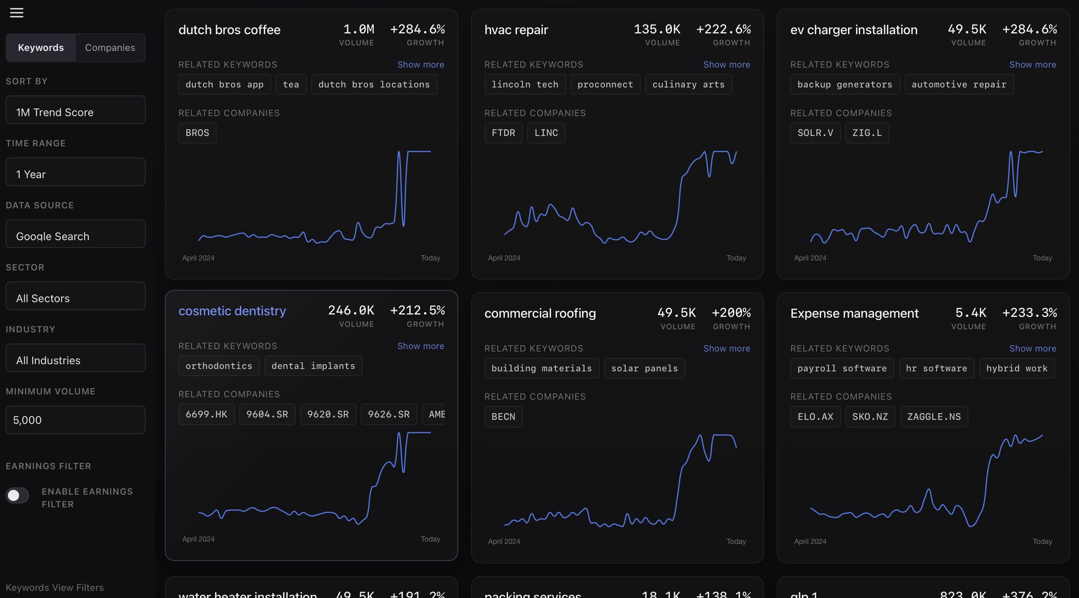Screen dimensions: 1079x598
Task: Click Show more on Expense management card
Action: pyautogui.click(x=1032, y=348)
